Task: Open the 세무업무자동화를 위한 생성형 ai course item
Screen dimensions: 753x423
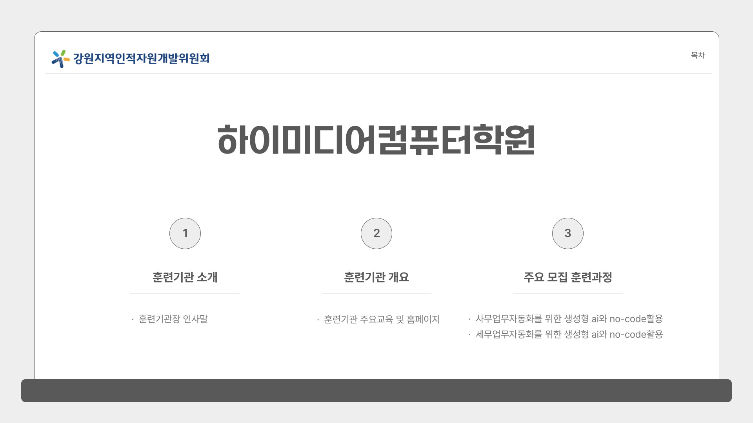Action: pyautogui.click(x=569, y=334)
